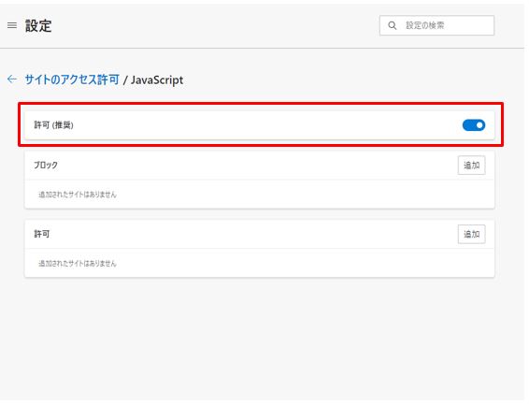The image size is (529, 405).
Task: Turn off the 許可 (推奨) JavaScript toggle
Action: 474,125
